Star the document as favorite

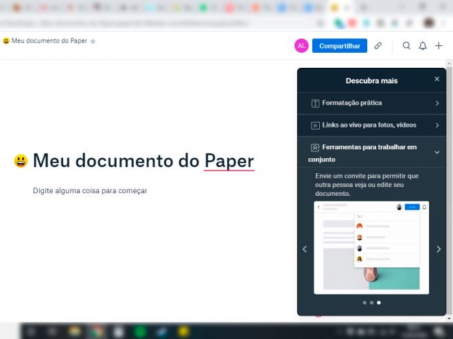(x=93, y=42)
